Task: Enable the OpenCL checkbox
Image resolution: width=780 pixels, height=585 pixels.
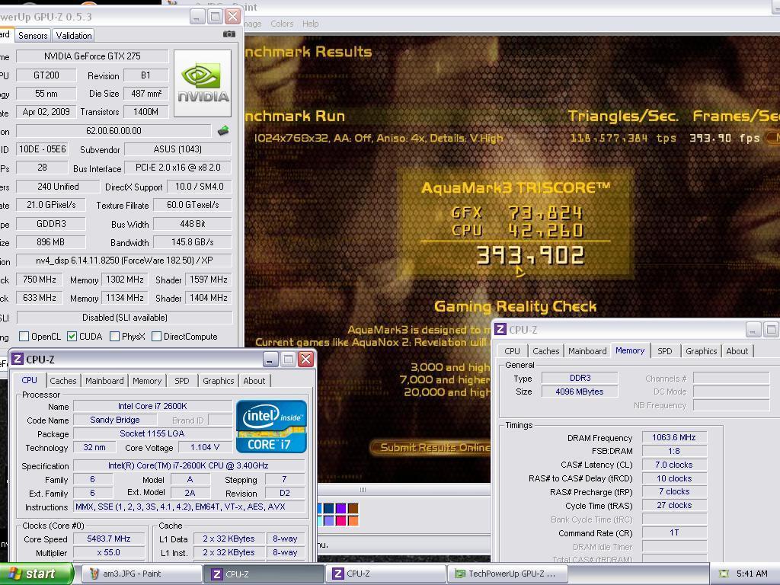Action: pos(24,337)
